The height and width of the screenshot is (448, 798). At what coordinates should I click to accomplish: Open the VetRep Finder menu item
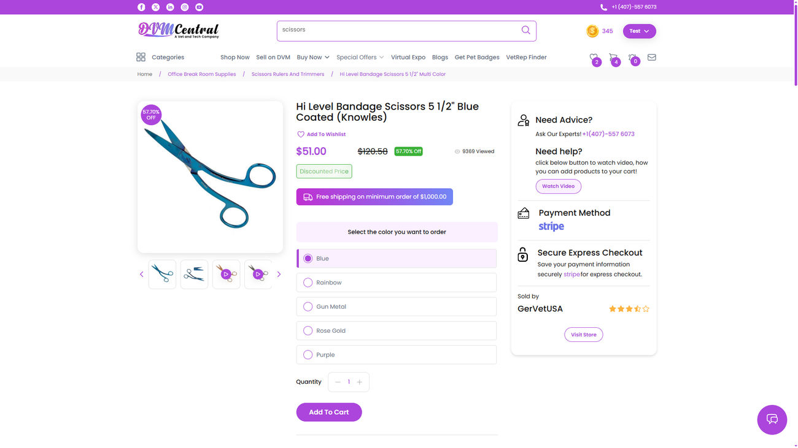(x=526, y=58)
